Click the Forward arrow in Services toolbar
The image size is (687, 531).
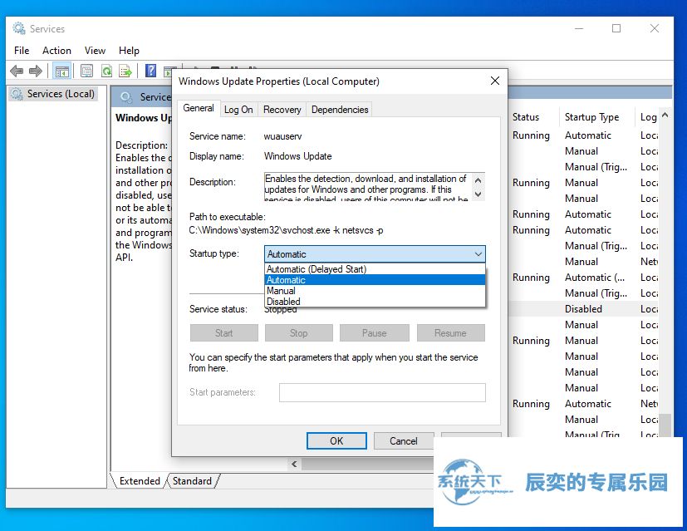(x=36, y=71)
